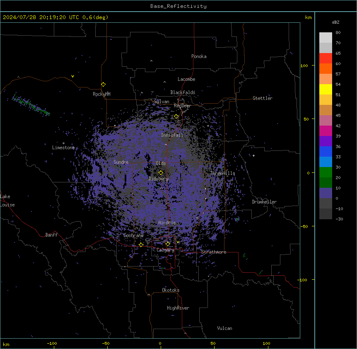Click the -100 tick on the bottom axis
Screen dimensions: 357x349
point(52,343)
